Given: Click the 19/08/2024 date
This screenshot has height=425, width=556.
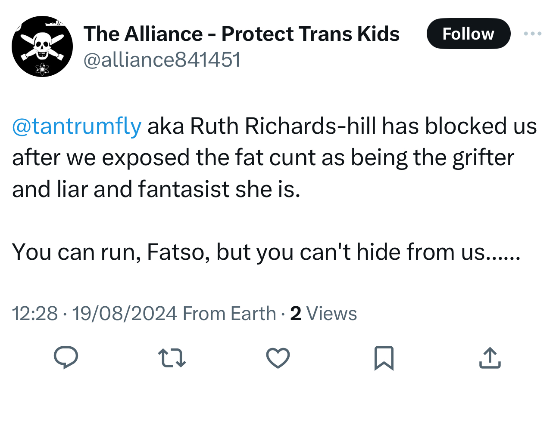Looking at the screenshot, I should pyautogui.click(x=125, y=313).
